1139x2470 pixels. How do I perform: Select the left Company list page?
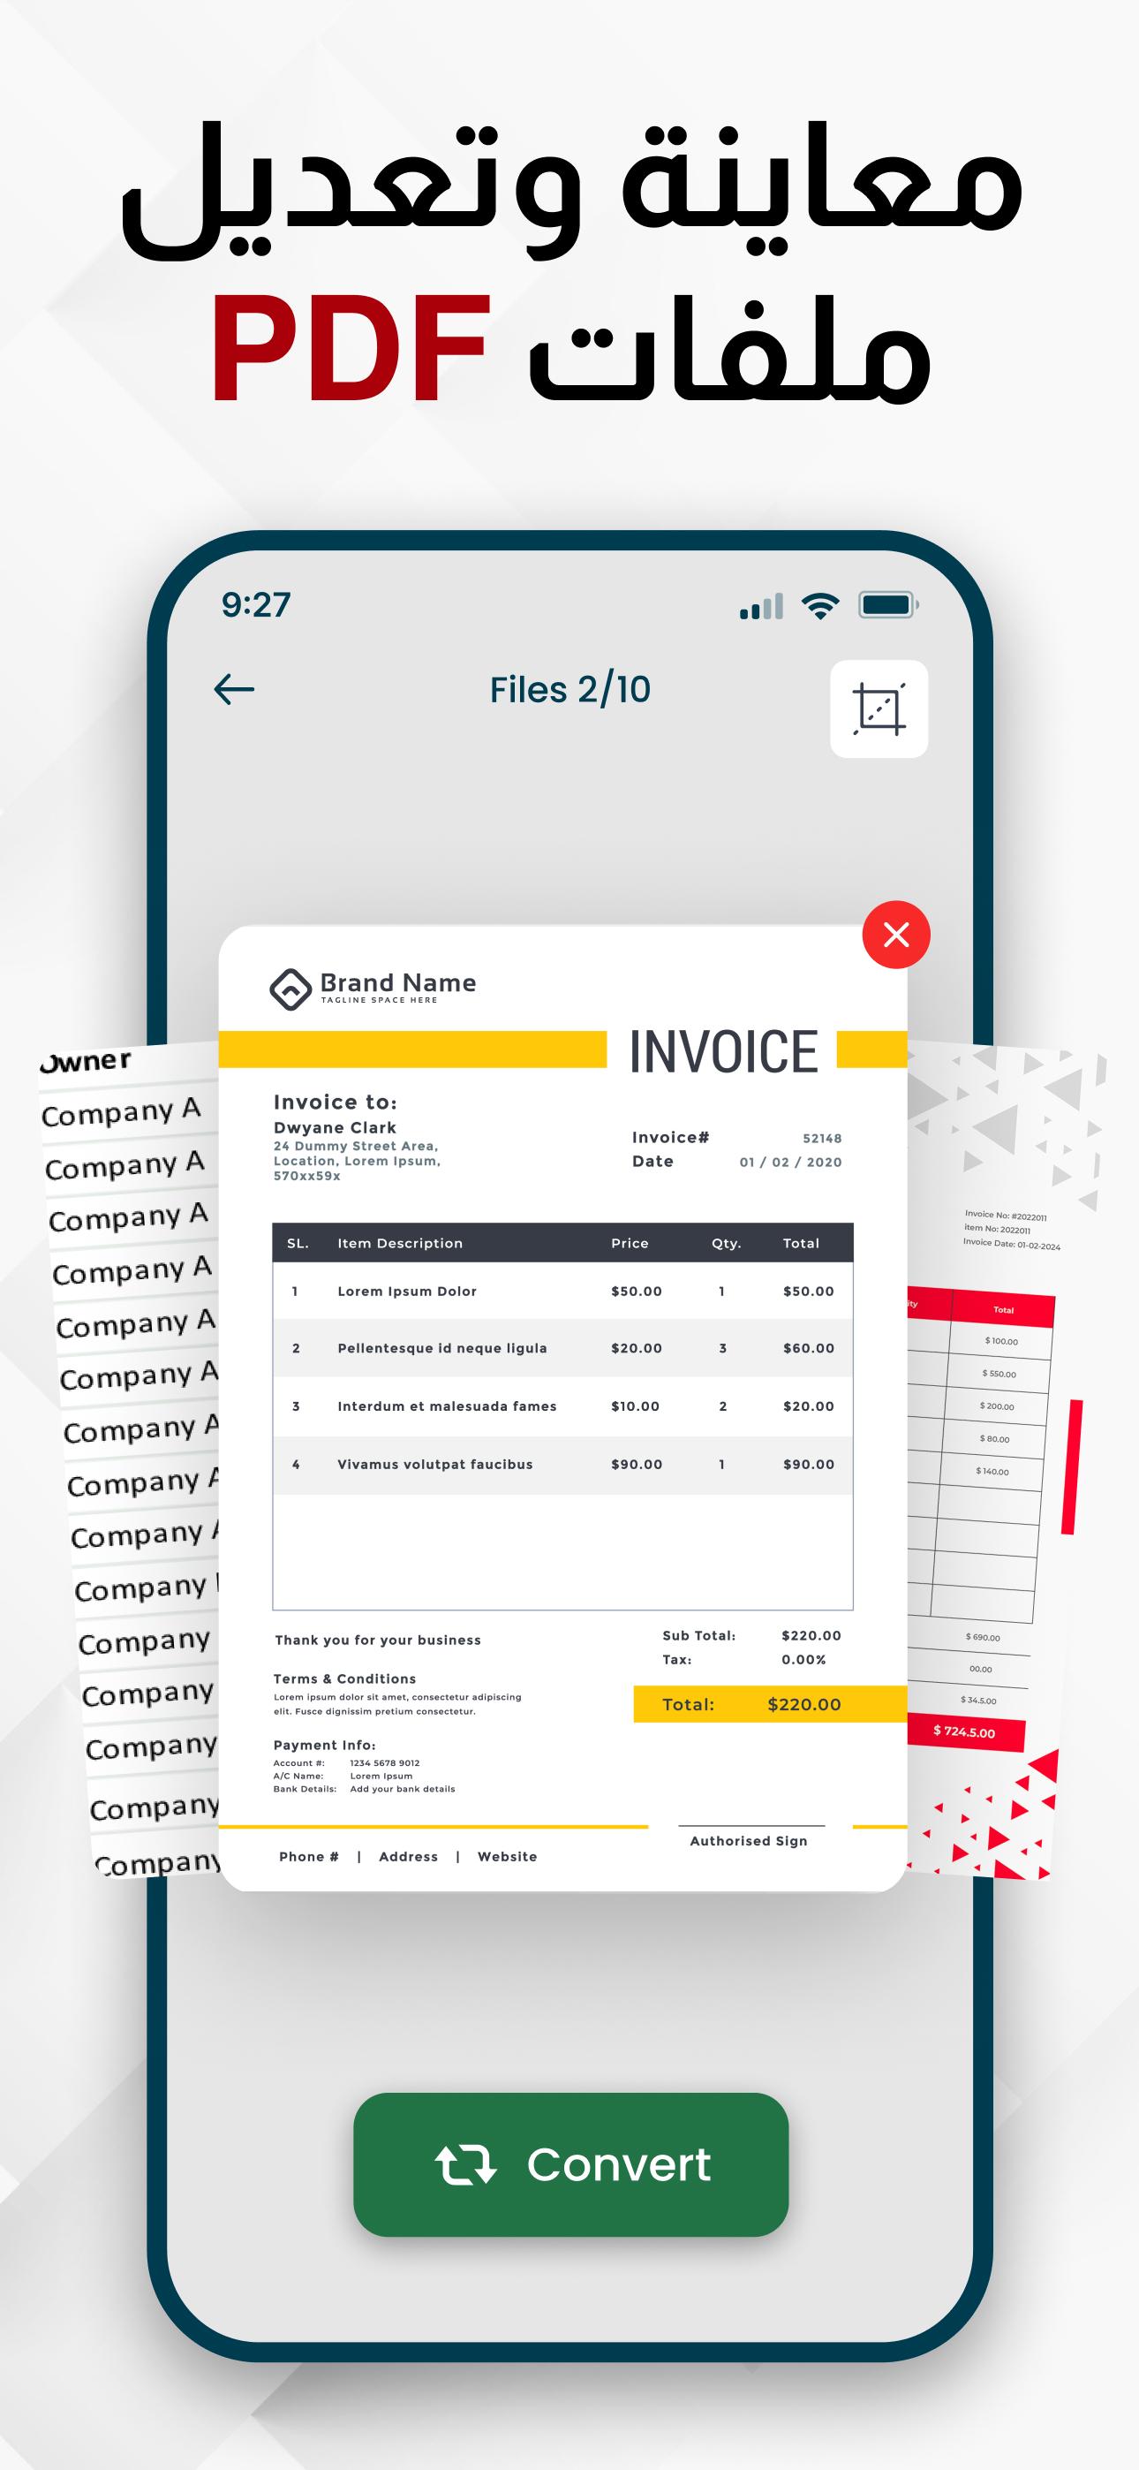point(131,1459)
